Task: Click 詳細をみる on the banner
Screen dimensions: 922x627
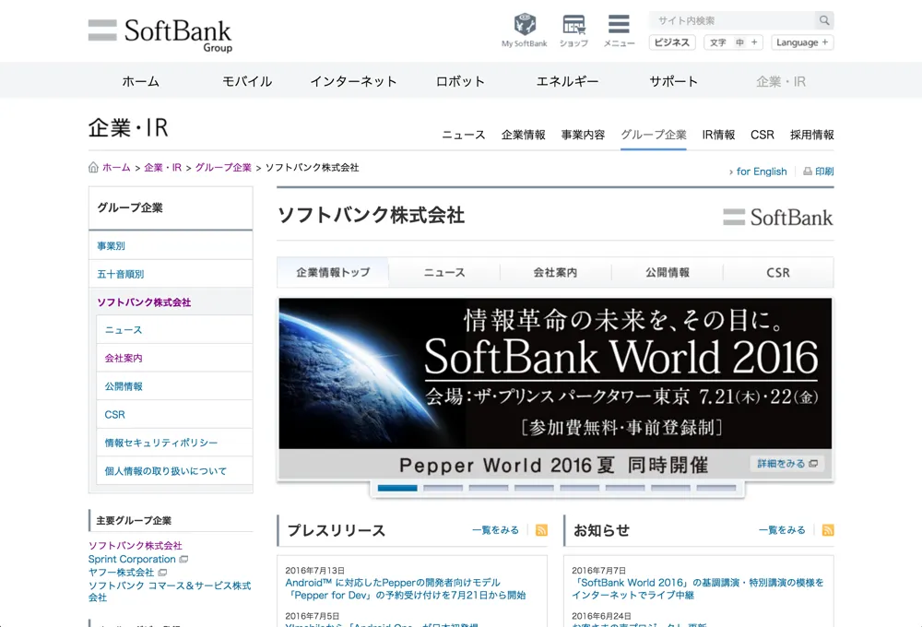Action: tap(786, 464)
